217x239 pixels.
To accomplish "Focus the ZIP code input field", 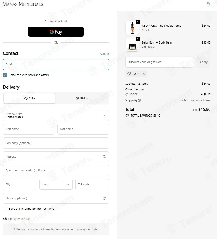I will point(92,184).
